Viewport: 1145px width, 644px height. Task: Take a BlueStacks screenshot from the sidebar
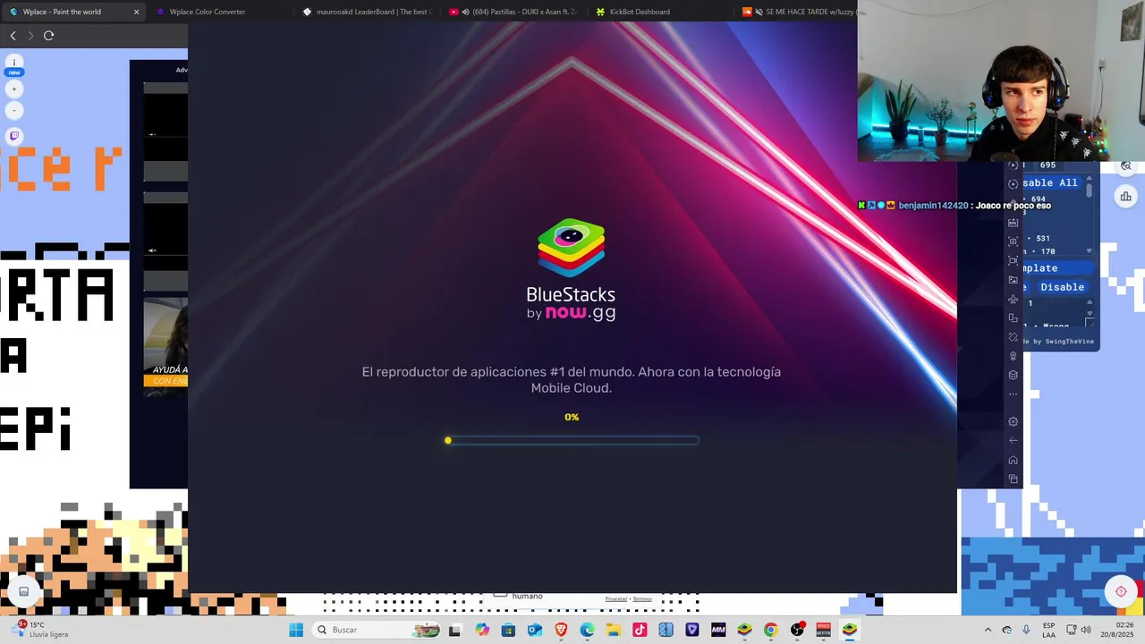[1013, 241]
